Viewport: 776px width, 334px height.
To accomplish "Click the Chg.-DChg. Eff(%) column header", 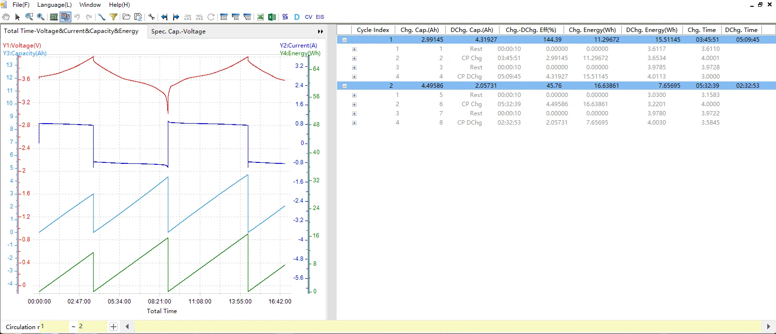I will coord(531,30).
